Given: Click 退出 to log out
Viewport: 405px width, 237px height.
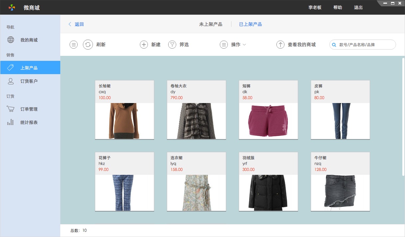Looking at the screenshot, I should click(x=358, y=7).
